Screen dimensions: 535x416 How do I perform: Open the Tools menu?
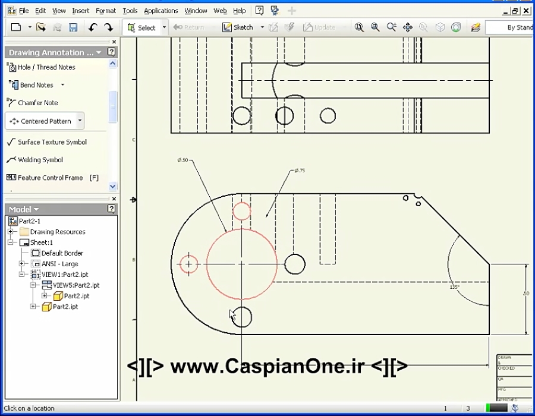point(130,10)
